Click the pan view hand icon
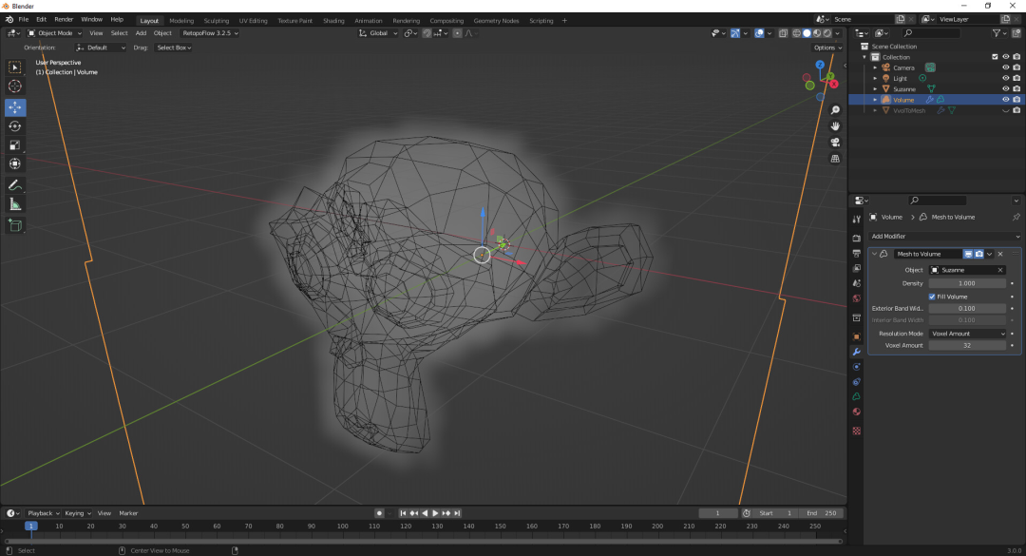Viewport: 1026px width, 556px height. (x=835, y=126)
